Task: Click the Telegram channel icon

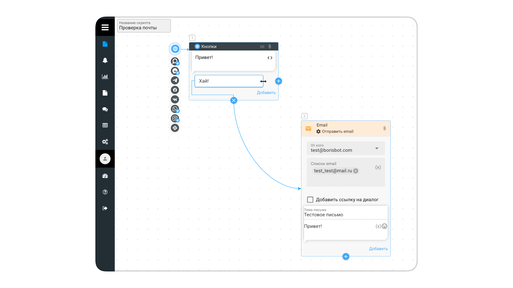Action: click(175, 80)
